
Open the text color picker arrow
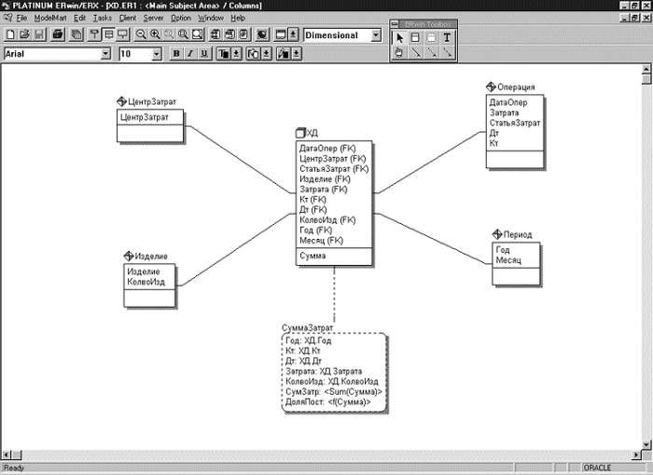237,54
